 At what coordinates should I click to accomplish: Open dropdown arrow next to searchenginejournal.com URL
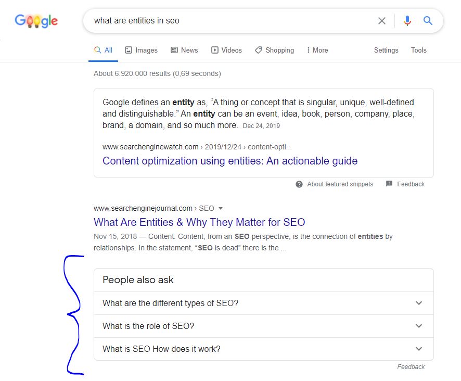pyautogui.click(x=221, y=209)
